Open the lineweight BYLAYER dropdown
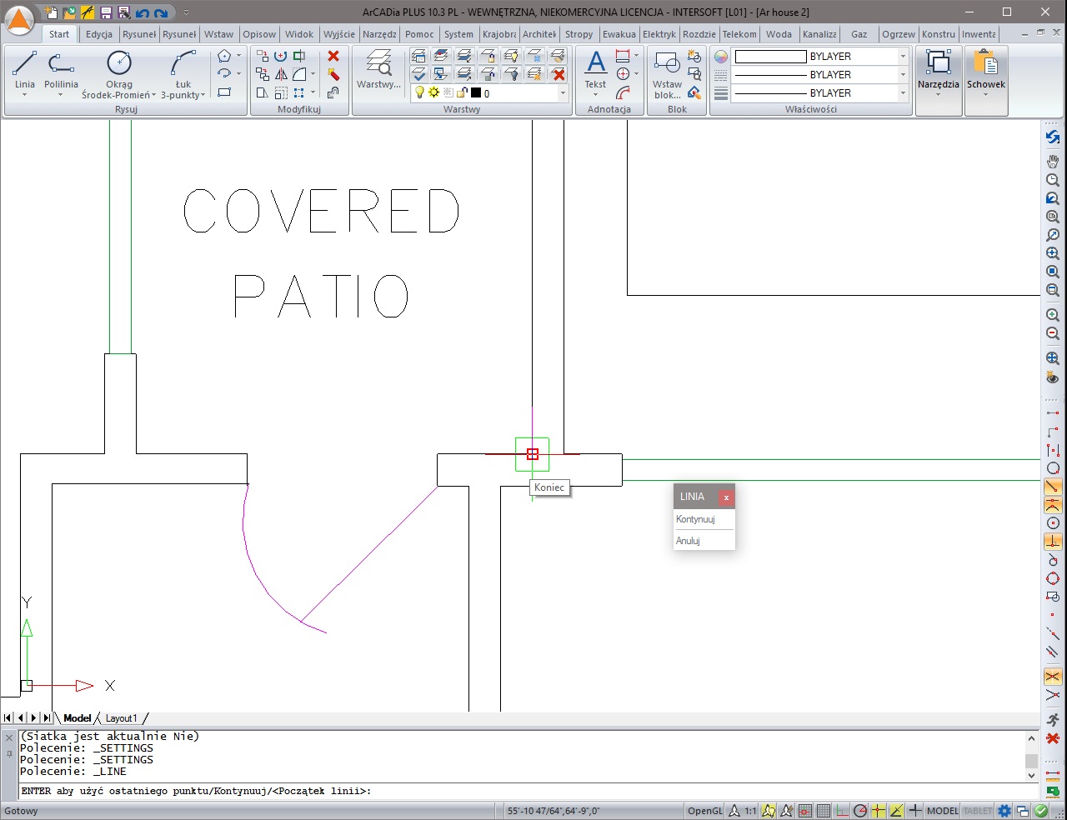Screen dimensions: 1067x820 (903, 93)
